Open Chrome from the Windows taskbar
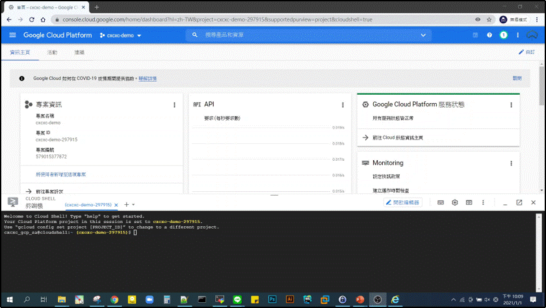Viewport: 546px width, 308px height. pyautogui.click(x=114, y=300)
